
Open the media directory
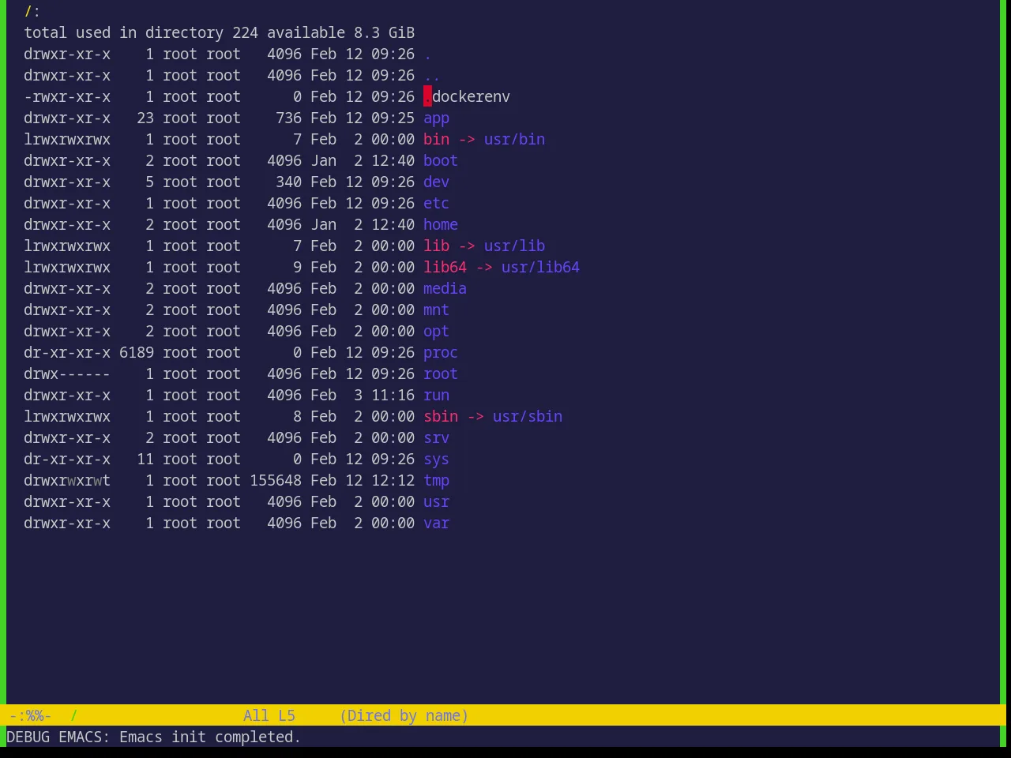445,289
